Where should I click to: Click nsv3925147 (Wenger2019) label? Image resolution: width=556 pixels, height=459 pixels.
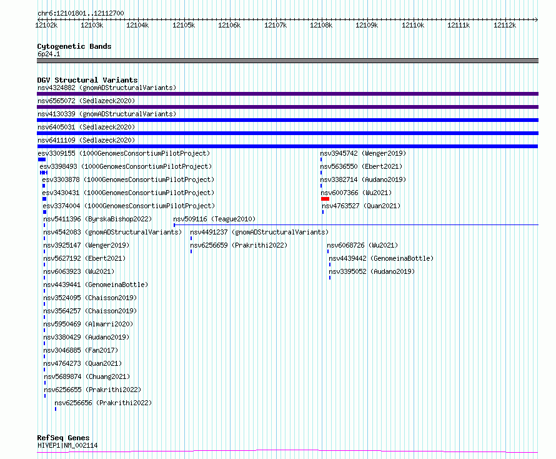[86, 245]
